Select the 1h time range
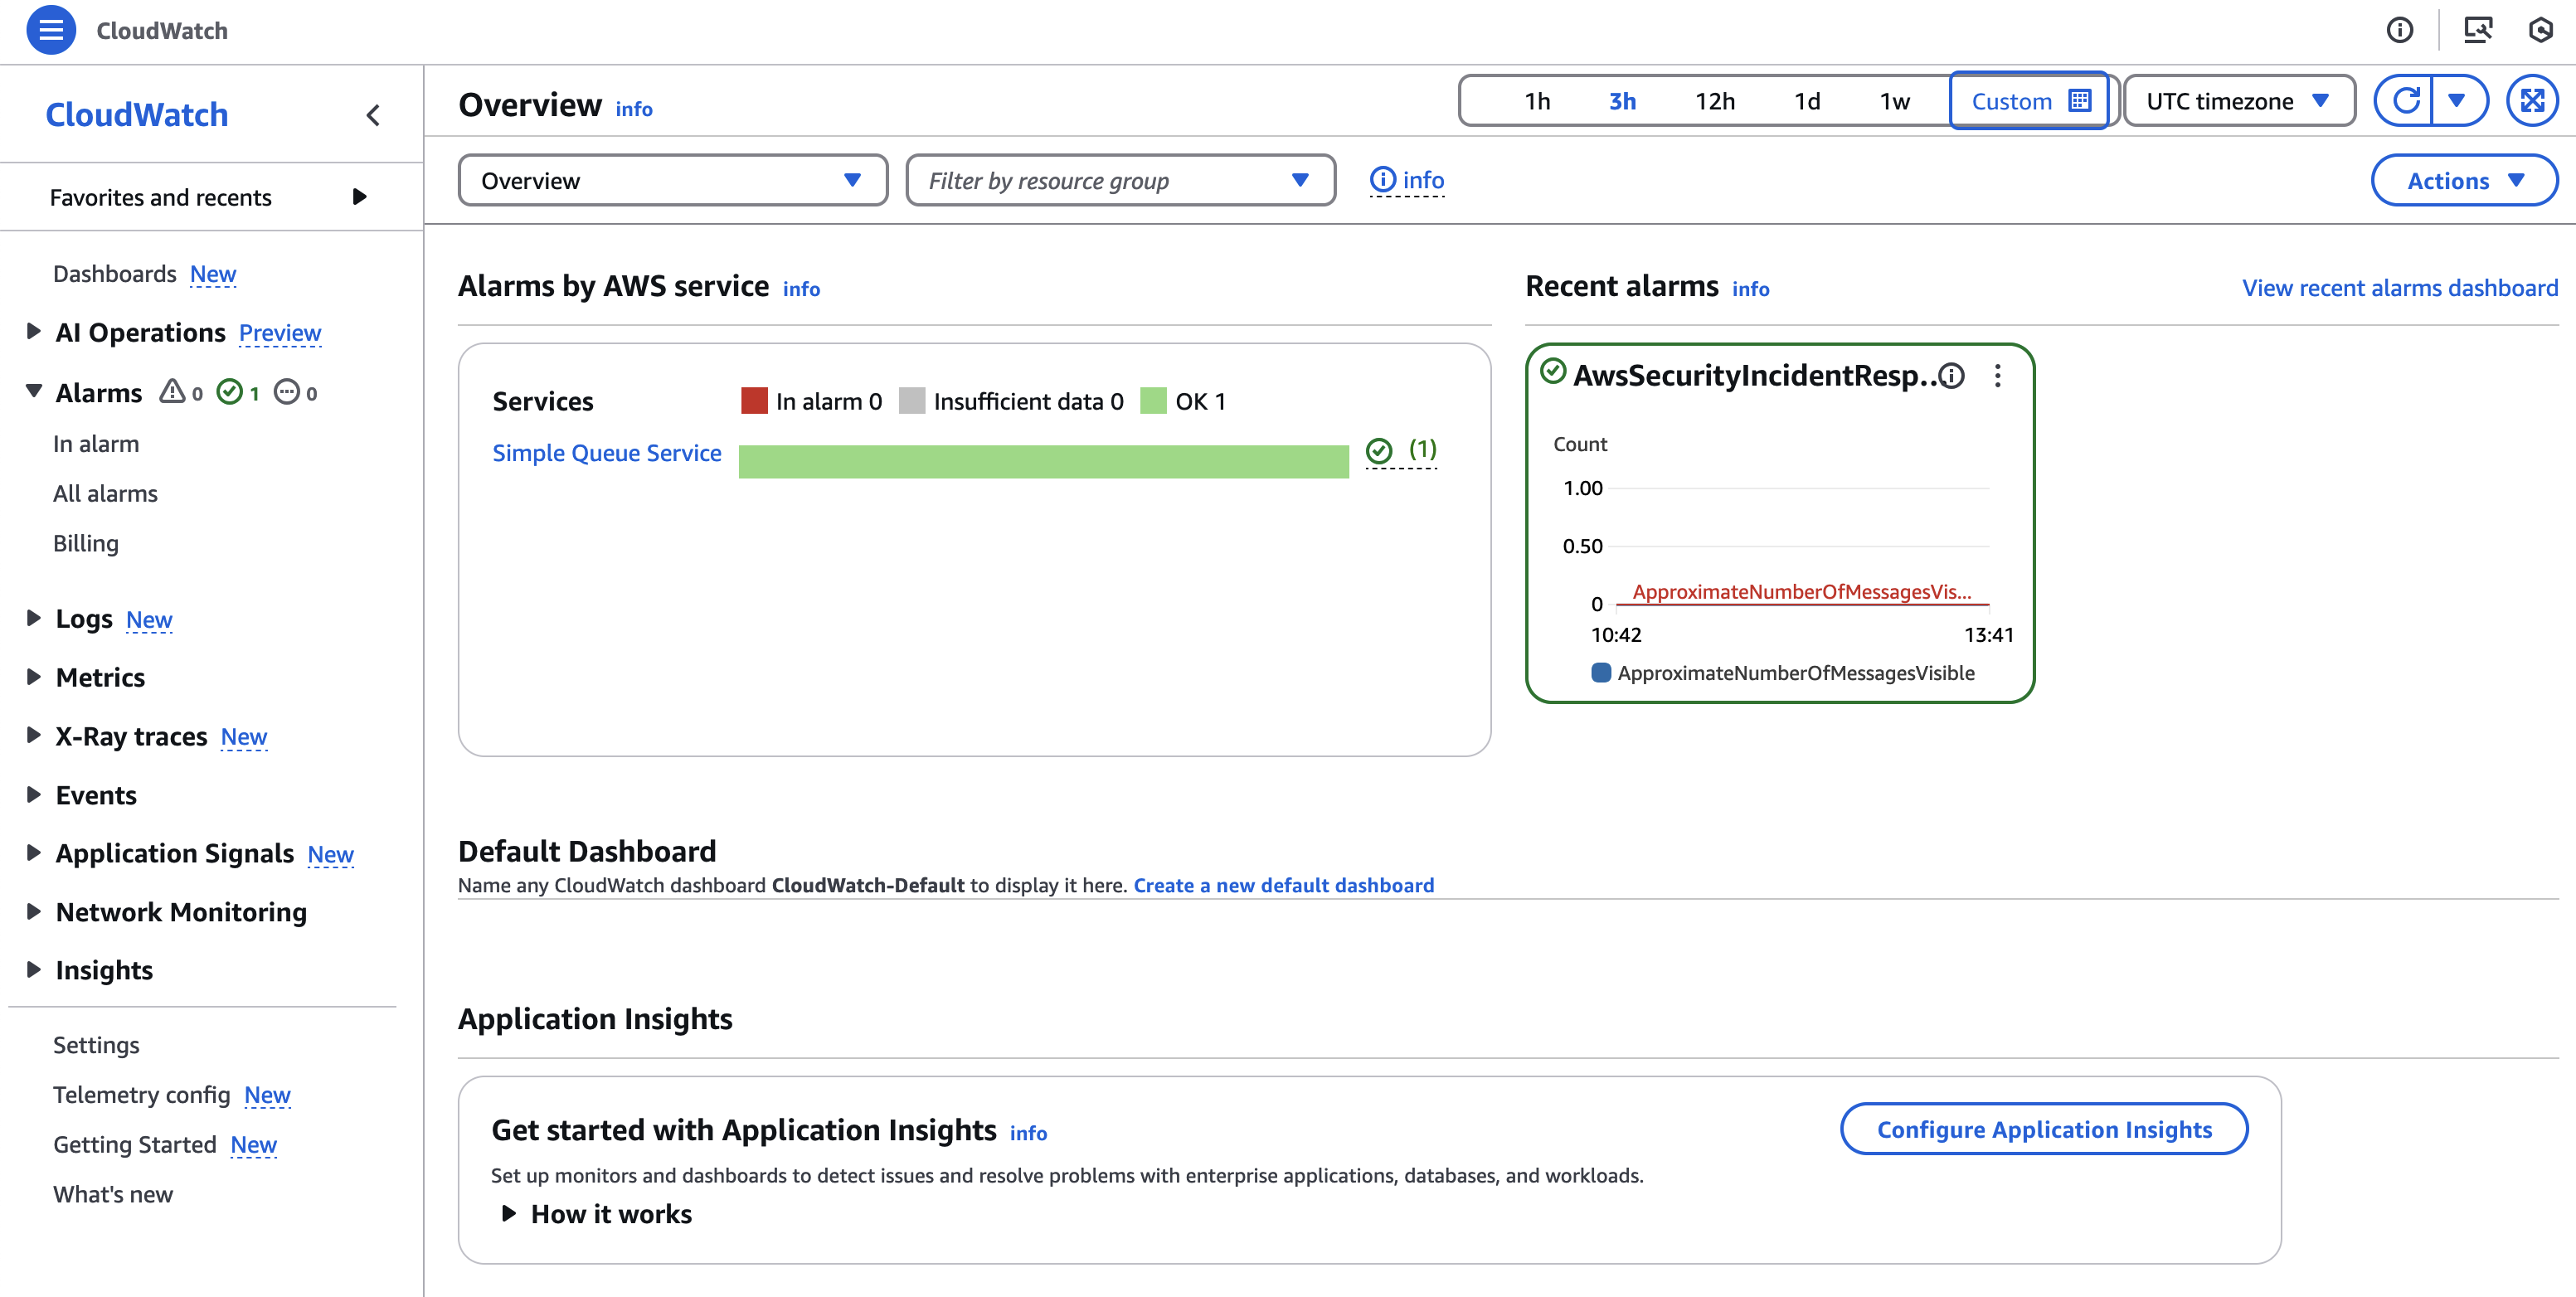The image size is (2576, 1297). click(1537, 101)
